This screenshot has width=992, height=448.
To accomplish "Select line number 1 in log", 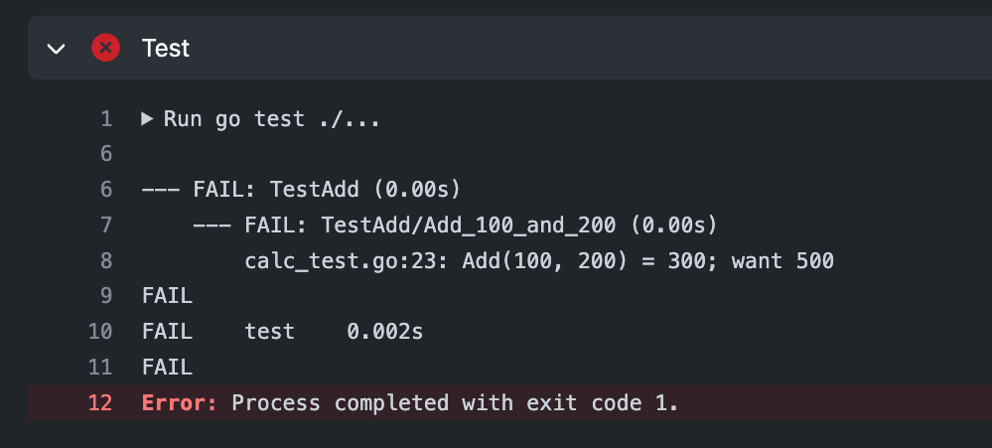I will [106, 118].
